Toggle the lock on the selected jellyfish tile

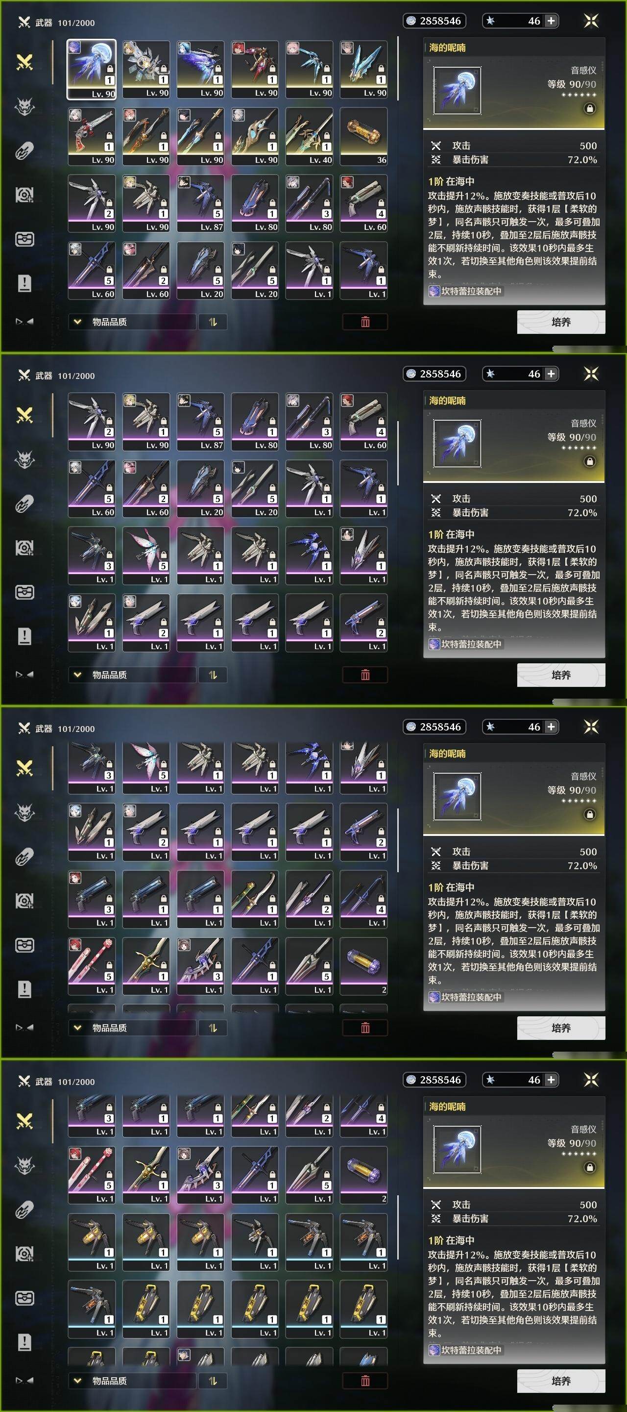click(x=109, y=69)
